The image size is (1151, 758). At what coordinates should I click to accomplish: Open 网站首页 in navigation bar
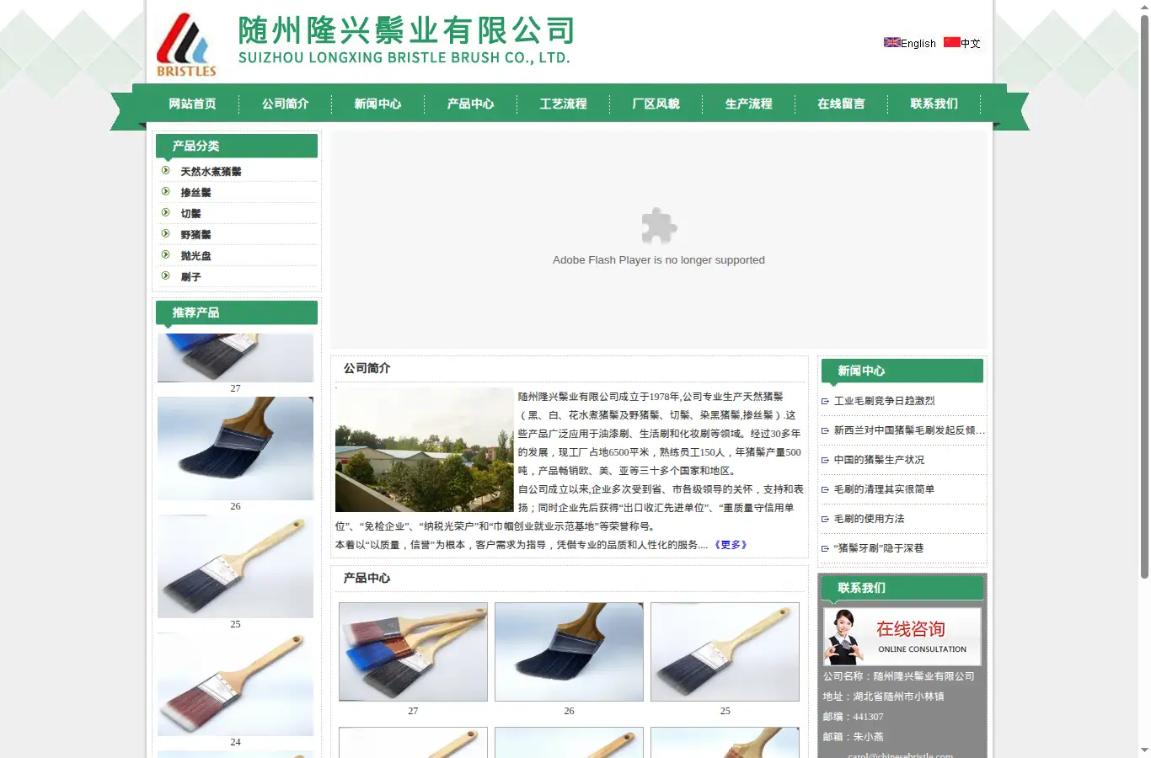tap(192, 104)
